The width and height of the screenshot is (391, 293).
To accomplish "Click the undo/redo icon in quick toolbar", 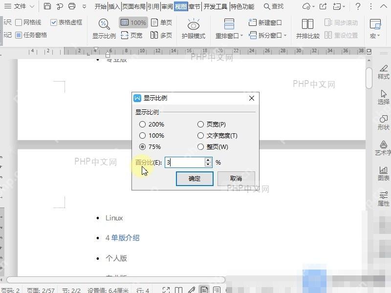I will pos(59,6).
